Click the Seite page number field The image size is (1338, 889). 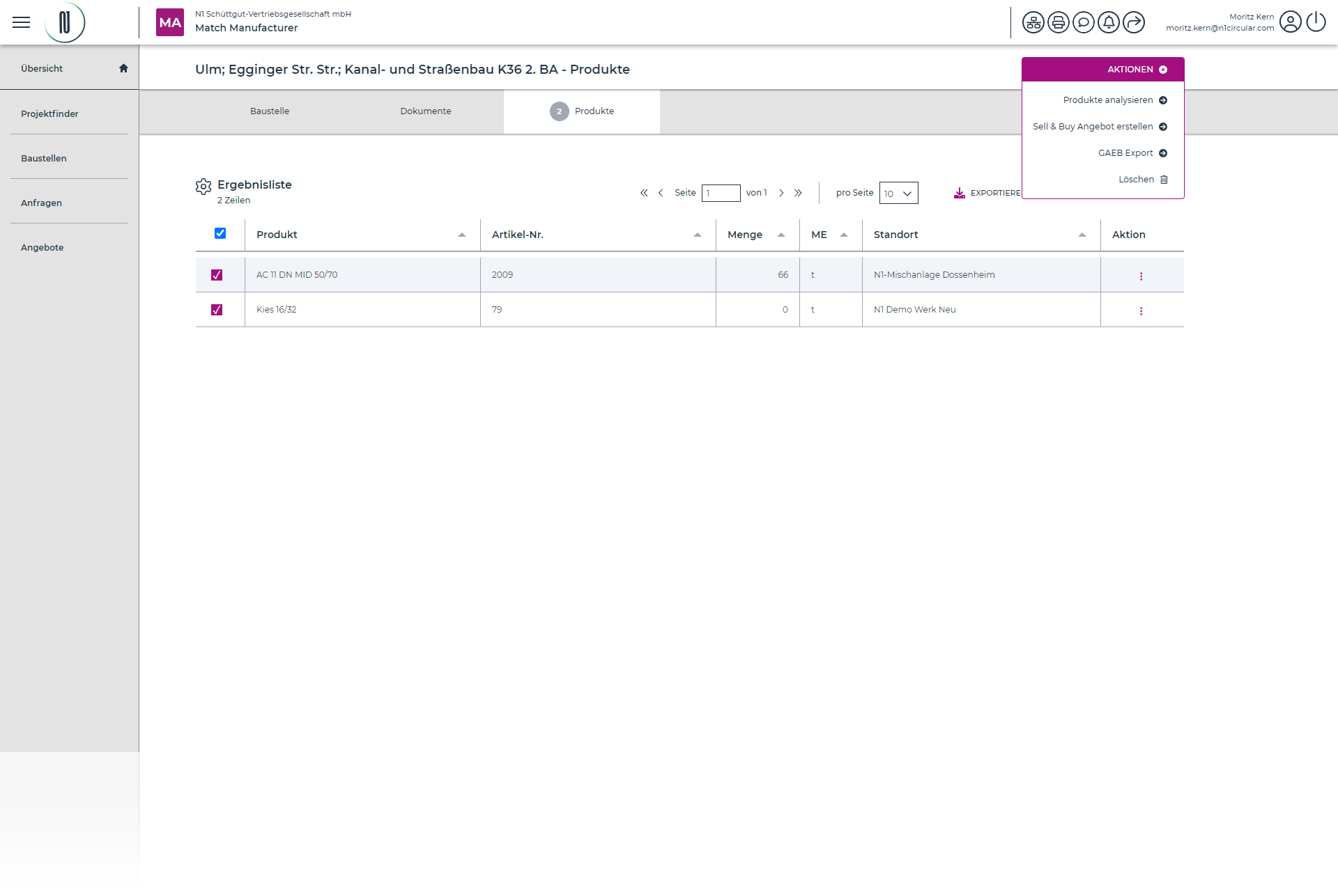point(721,193)
